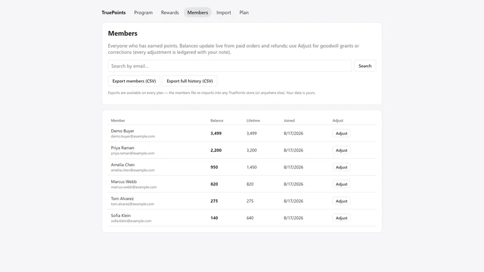The height and width of the screenshot is (272, 484).
Task: Select the Sofia Klein member name
Action: pyautogui.click(x=120, y=216)
